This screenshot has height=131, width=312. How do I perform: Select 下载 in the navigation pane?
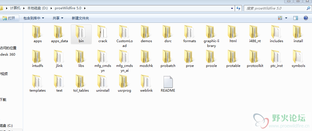(x=3, y=100)
